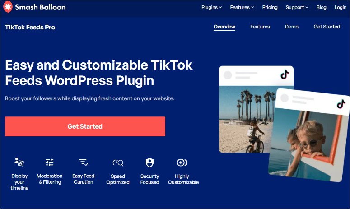Switch to the Demo tab
350x209 pixels.
[x=292, y=27]
